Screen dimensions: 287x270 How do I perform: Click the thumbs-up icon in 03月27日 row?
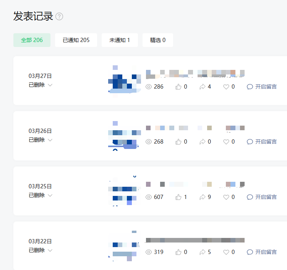click(178, 87)
